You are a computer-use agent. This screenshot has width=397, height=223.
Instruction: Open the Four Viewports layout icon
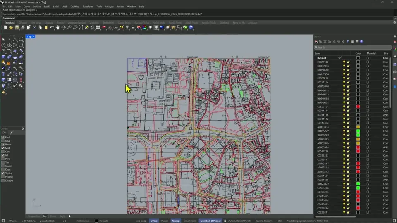[98, 28]
